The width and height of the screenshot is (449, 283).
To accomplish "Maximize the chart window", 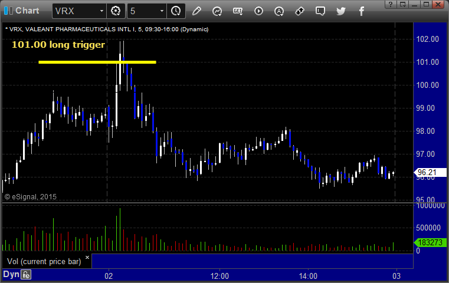I will [x=427, y=4].
